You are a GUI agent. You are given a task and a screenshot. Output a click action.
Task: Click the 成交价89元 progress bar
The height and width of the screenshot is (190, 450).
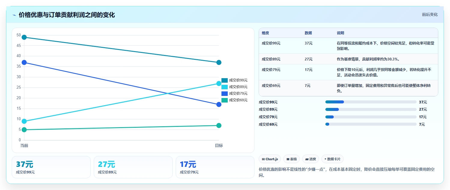tap(371, 109)
